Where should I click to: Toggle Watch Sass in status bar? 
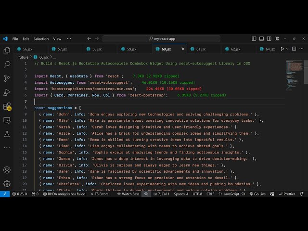pos(128,194)
